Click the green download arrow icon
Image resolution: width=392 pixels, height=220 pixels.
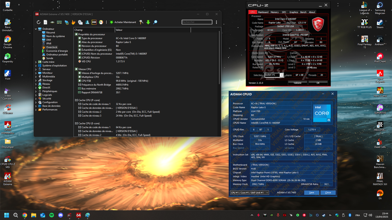pos(148,22)
